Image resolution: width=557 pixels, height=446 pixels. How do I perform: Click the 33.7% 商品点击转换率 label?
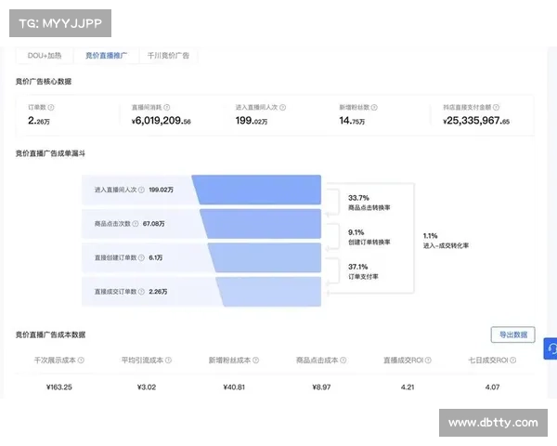[x=369, y=203]
